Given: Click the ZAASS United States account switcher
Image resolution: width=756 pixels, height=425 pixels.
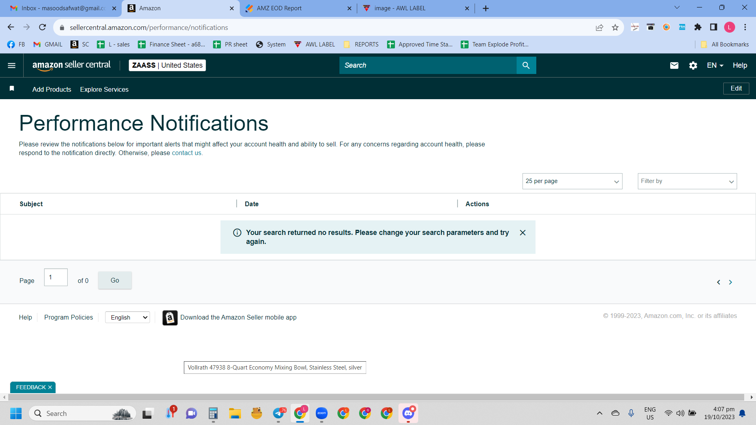Looking at the screenshot, I should tap(167, 65).
